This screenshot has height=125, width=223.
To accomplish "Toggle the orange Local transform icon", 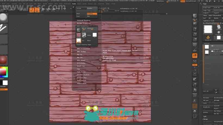I will click(x=195, y=56).
